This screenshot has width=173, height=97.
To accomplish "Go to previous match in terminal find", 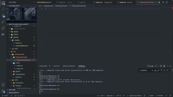I will tap(162, 70).
